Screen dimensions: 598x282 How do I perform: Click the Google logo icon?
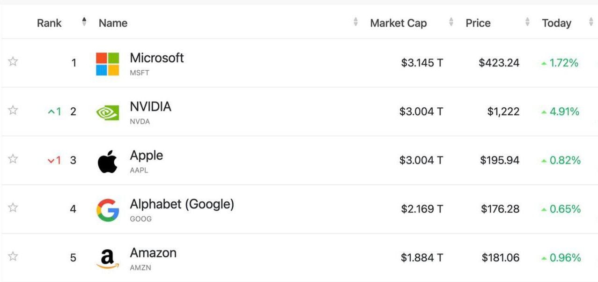107,210
